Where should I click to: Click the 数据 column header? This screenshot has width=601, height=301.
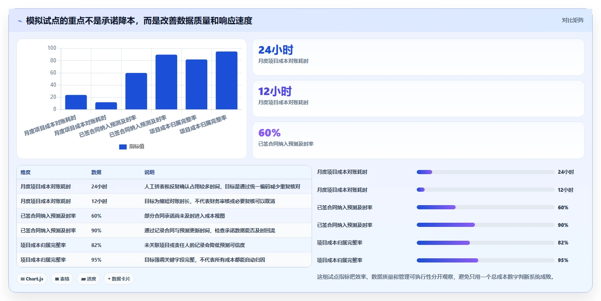[x=96, y=172]
